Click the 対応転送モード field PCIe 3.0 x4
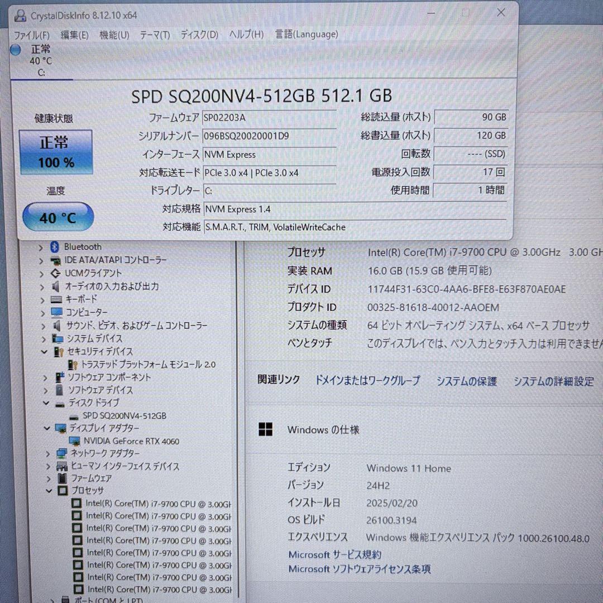The width and height of the screenshot is (603, 603). [270, 173]
